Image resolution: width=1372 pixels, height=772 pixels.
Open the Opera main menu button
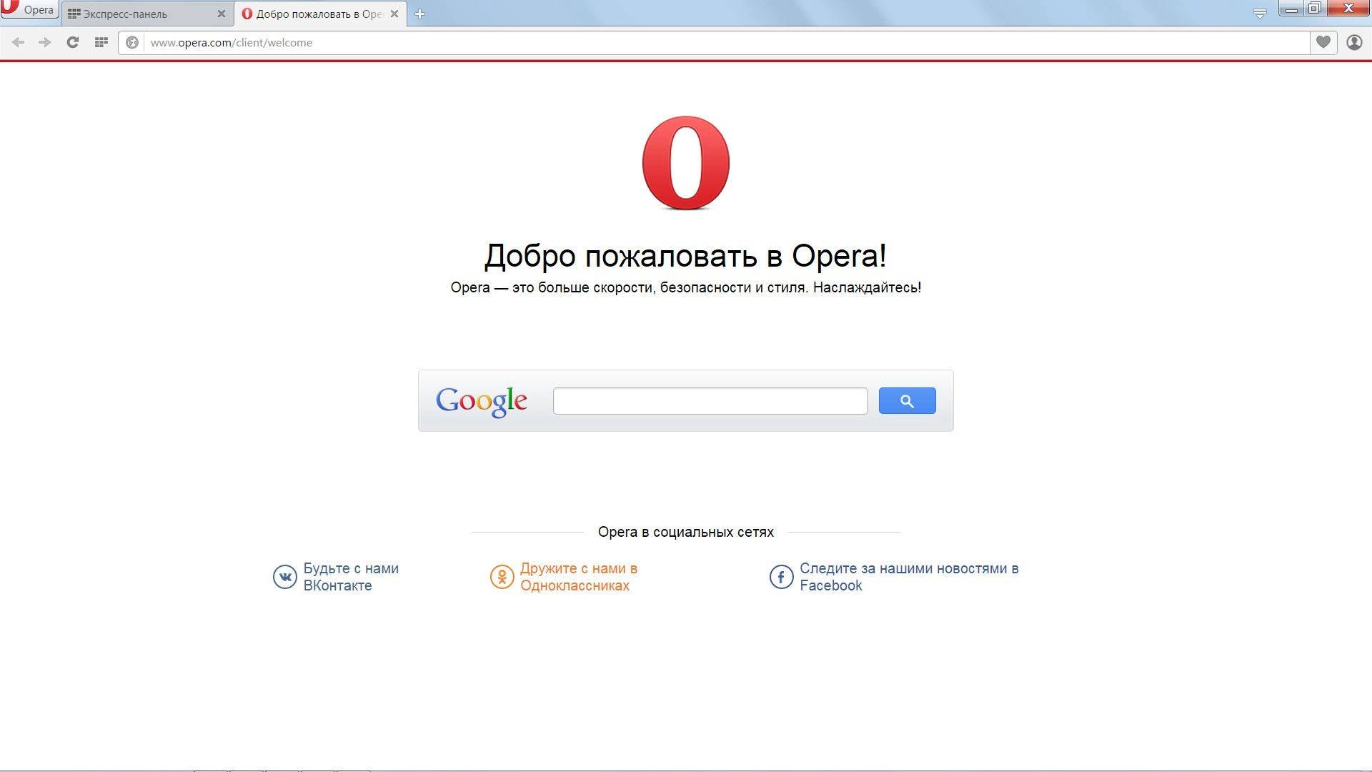tap(29, 10)
